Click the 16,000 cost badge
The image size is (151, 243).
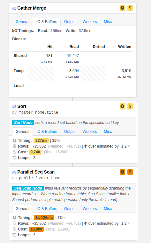click(36, 229)
